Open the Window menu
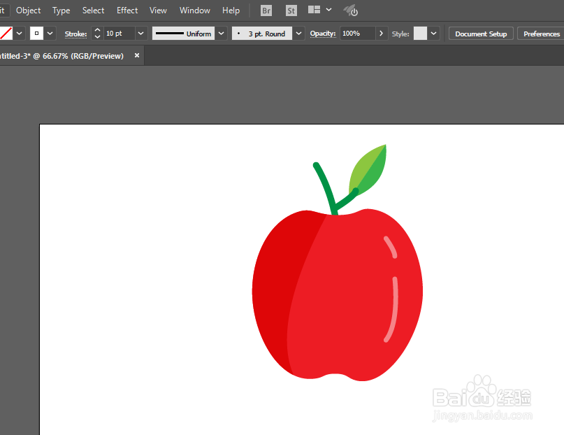 [194, 10]
